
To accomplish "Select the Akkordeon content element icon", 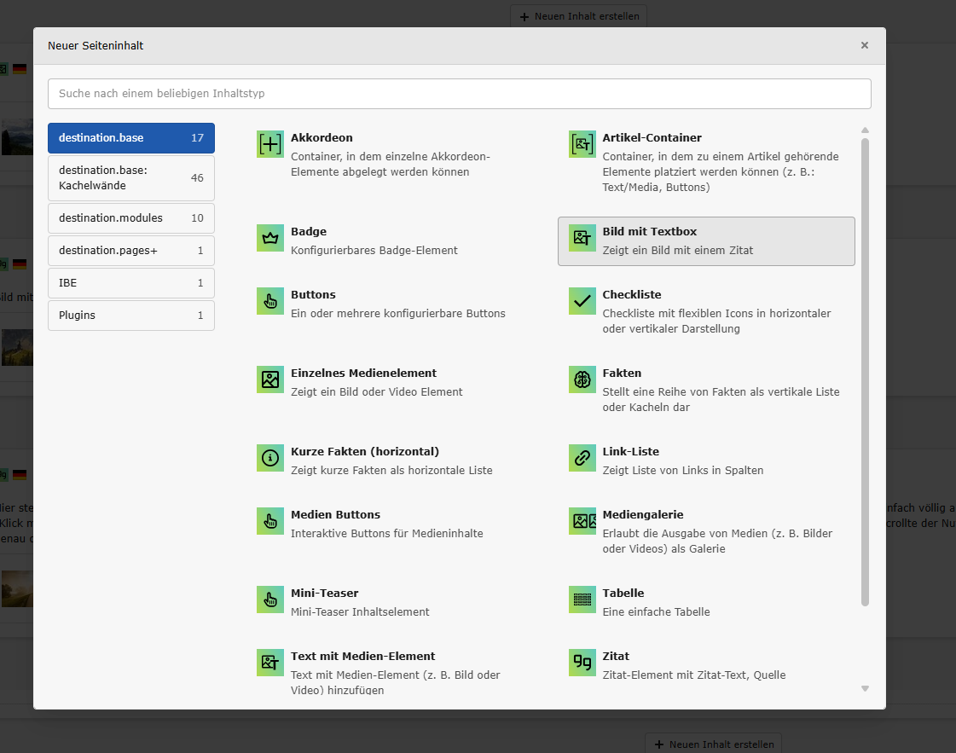I will pos(270,144).
